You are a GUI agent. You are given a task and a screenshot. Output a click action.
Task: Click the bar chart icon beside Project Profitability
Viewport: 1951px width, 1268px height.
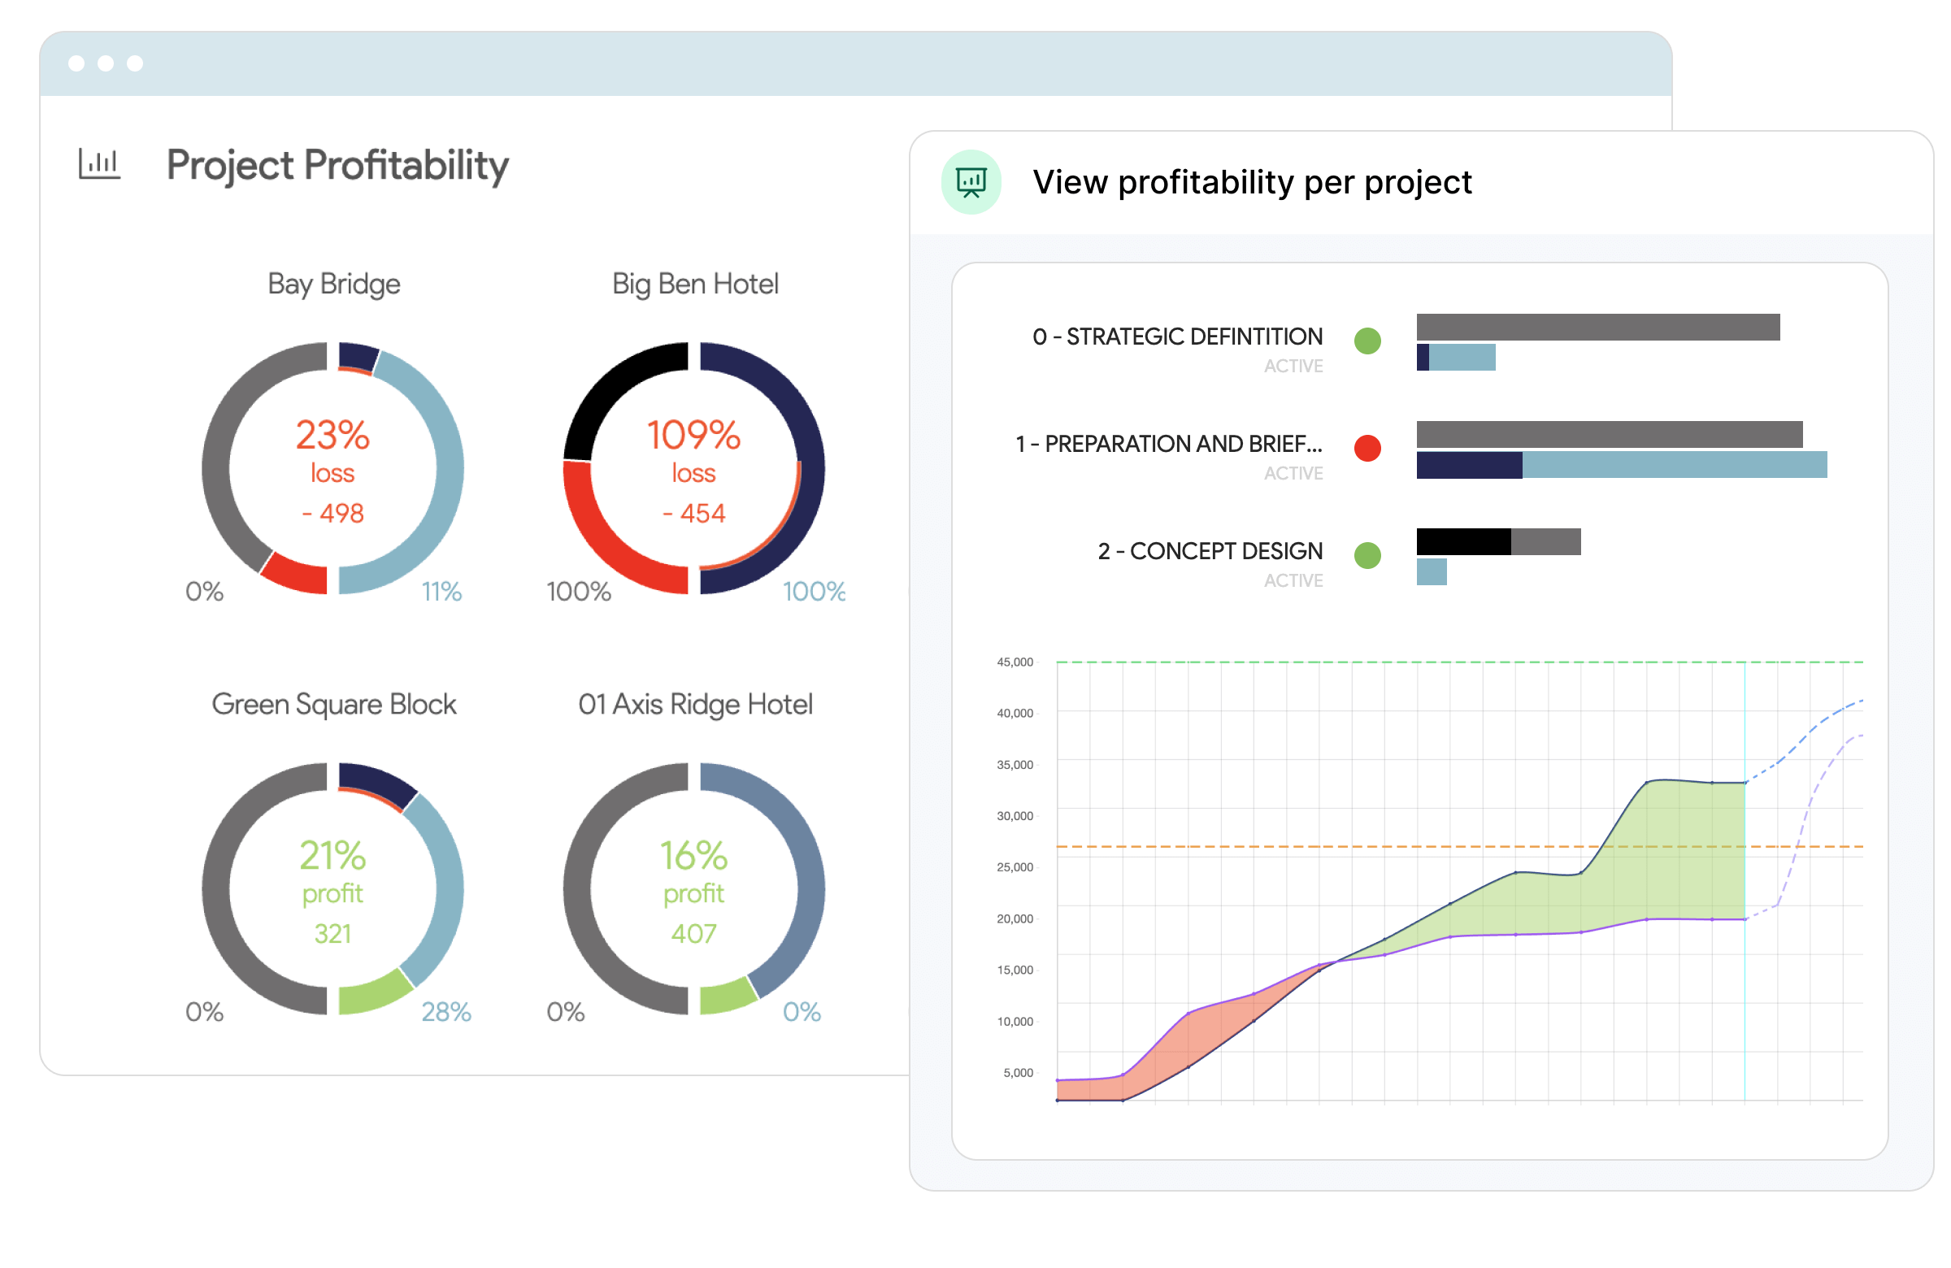99,164
